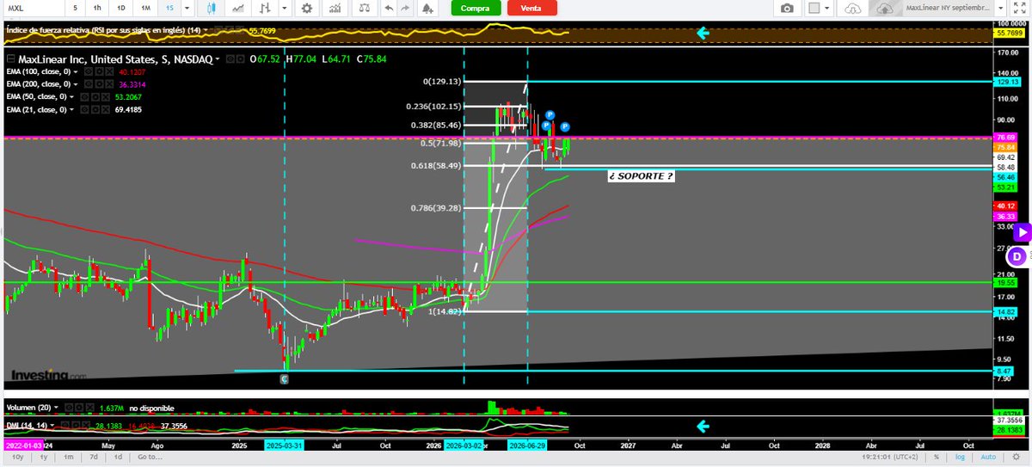The width and height of the screenshot is (1032, 467).
Task: Open settings icon for EMA (100, close, 0)
Action: pyautogui.click(x=99, y=72)
